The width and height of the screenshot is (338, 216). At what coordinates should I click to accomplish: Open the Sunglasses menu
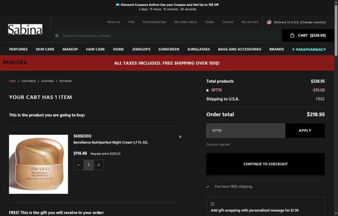pyautogui.click(x=198, y=49)
